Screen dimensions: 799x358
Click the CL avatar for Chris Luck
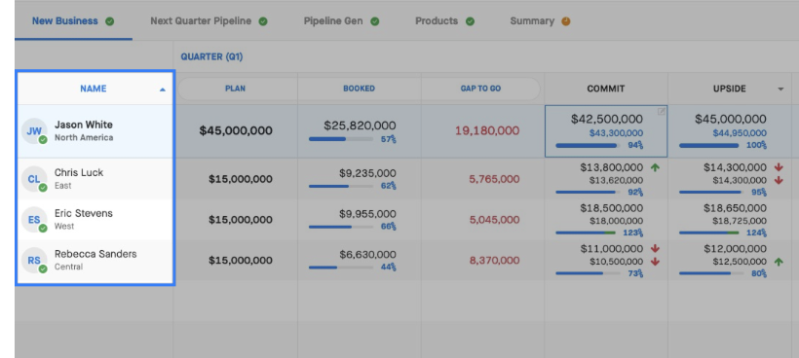pyautogui.click(x=34, y=179)
